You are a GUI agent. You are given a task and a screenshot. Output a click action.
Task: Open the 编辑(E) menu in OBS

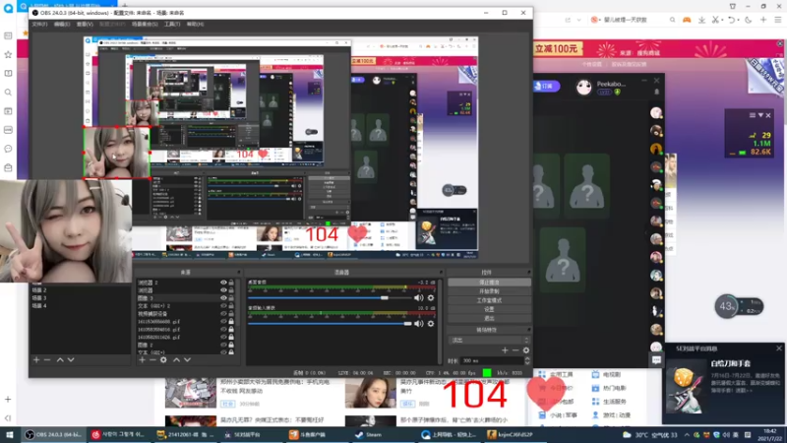[62, 24]
